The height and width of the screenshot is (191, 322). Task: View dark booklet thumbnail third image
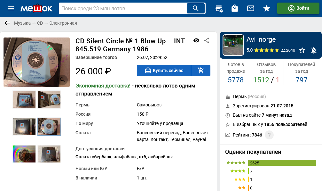point(24,127)
